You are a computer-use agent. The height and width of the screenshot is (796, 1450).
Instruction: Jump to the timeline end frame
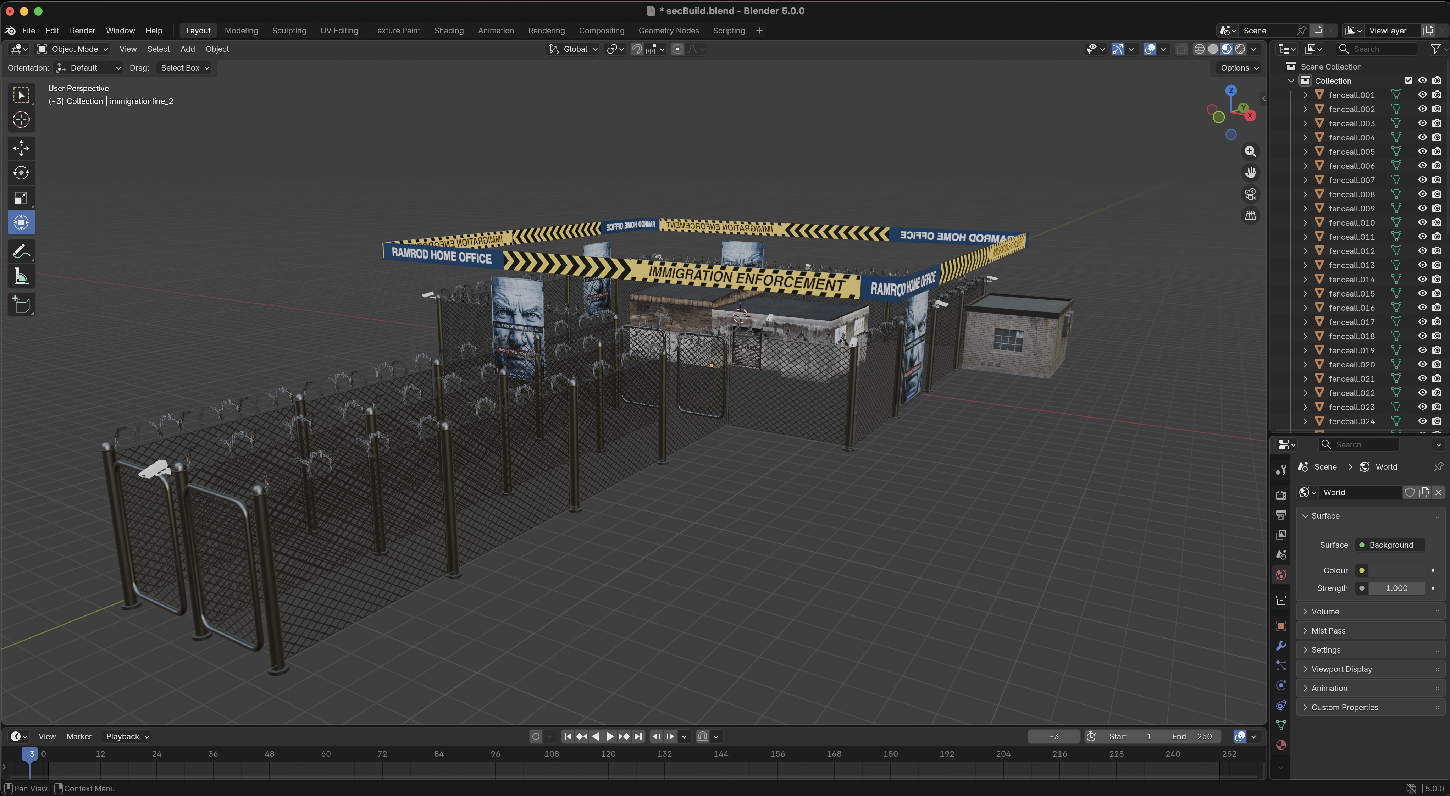coord(638,736)
